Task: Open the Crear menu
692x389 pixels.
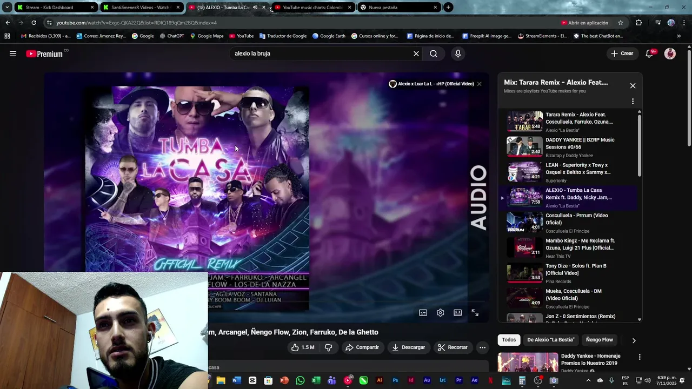Action: (622, 53)
